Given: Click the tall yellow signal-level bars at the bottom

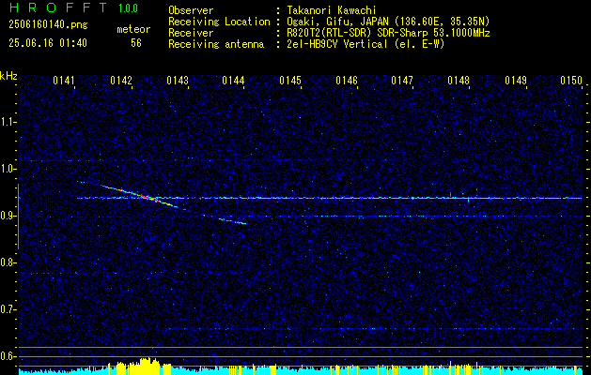Looking at the screenshot, I should 144,367.
